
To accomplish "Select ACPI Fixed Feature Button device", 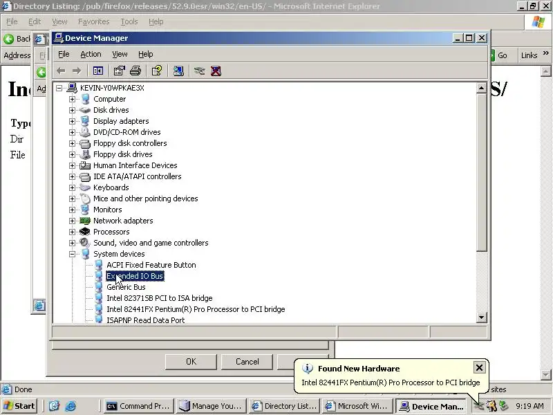I will (x=151, y=265).
